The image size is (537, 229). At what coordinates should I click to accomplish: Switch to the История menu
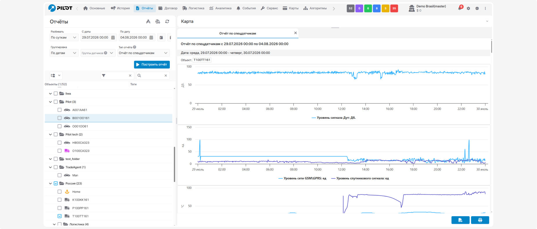(120, 8)
